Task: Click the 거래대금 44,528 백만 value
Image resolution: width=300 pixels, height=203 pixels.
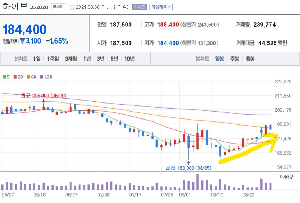Action: click(x=273, y=43)
